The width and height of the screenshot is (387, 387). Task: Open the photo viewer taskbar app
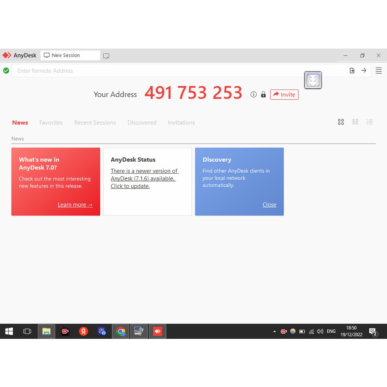pos(139,331)
